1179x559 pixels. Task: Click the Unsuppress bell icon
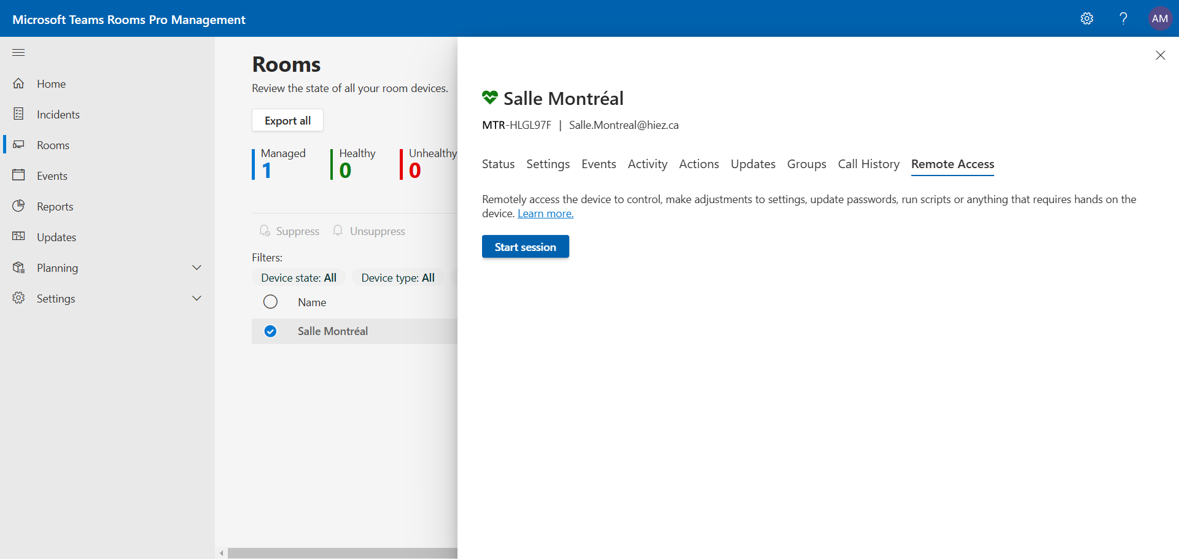coord(338,231)
